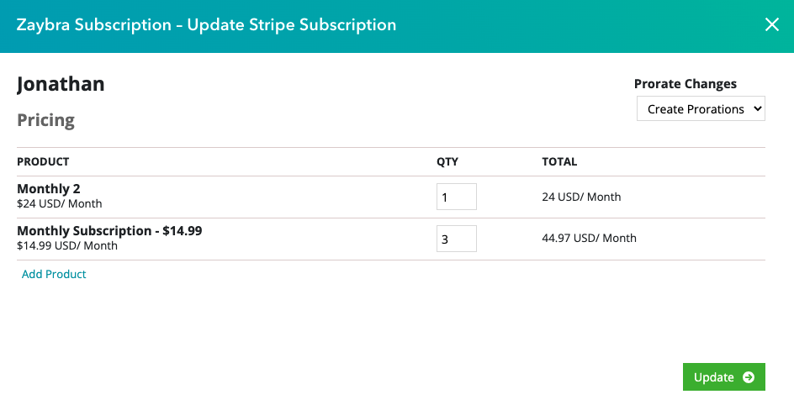Click the Zaybra Subscription dialog title
The image size is (794, 405).
point(206,24)
